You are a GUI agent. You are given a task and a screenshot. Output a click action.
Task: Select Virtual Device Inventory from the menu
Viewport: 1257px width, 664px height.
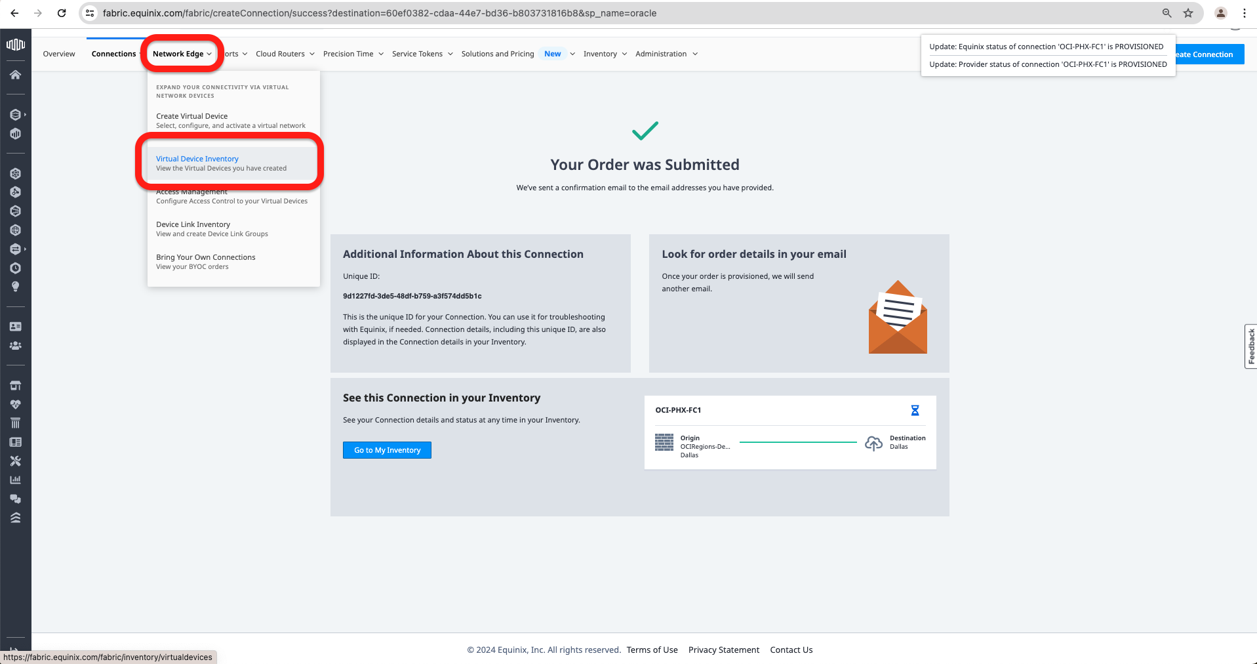(x=197, y=158)
